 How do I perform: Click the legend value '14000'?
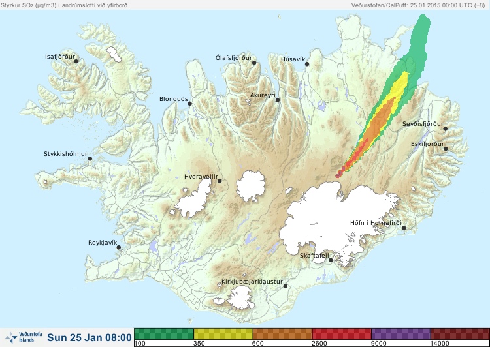(x=440, y=344)
